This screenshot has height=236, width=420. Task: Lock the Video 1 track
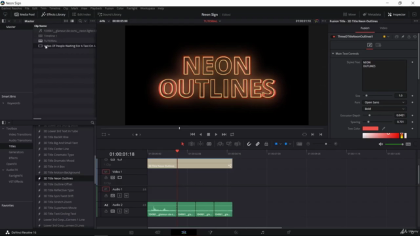(106, 178)
